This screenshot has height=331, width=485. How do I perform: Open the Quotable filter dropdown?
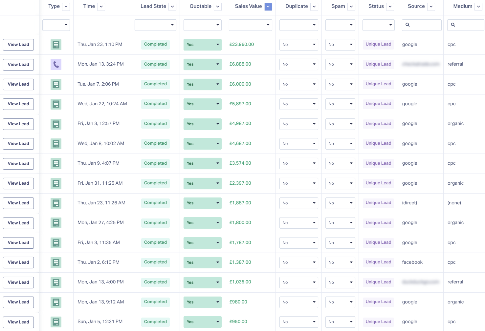[x=203, y=25]
